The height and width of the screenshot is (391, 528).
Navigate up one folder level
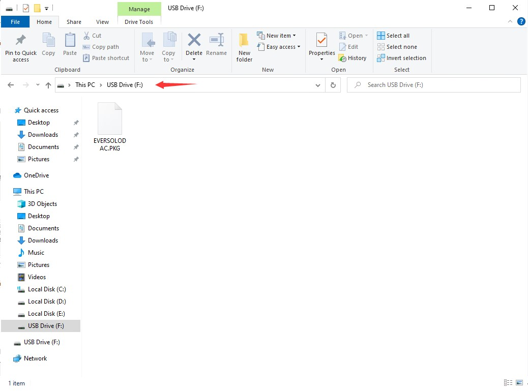(48, 85)
